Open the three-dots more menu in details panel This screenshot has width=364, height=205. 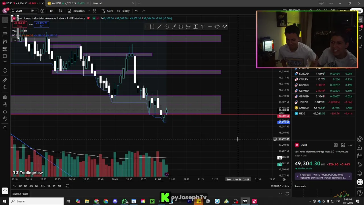click(350, 145)
